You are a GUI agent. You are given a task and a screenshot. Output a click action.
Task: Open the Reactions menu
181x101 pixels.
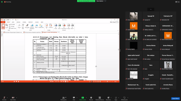[108, 98]
